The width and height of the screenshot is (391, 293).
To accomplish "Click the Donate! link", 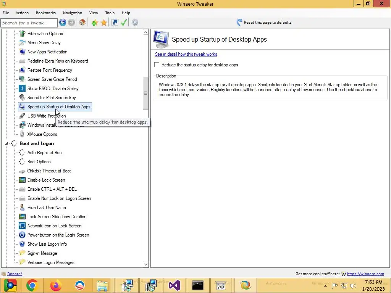I will coord(15,274).
